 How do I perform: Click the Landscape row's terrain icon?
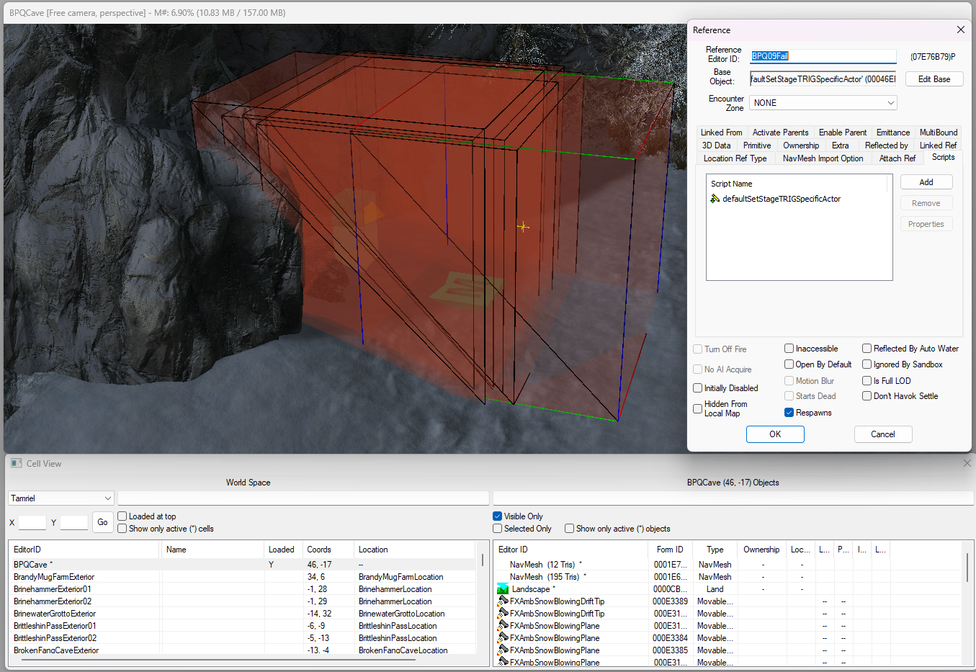point(503,589)
